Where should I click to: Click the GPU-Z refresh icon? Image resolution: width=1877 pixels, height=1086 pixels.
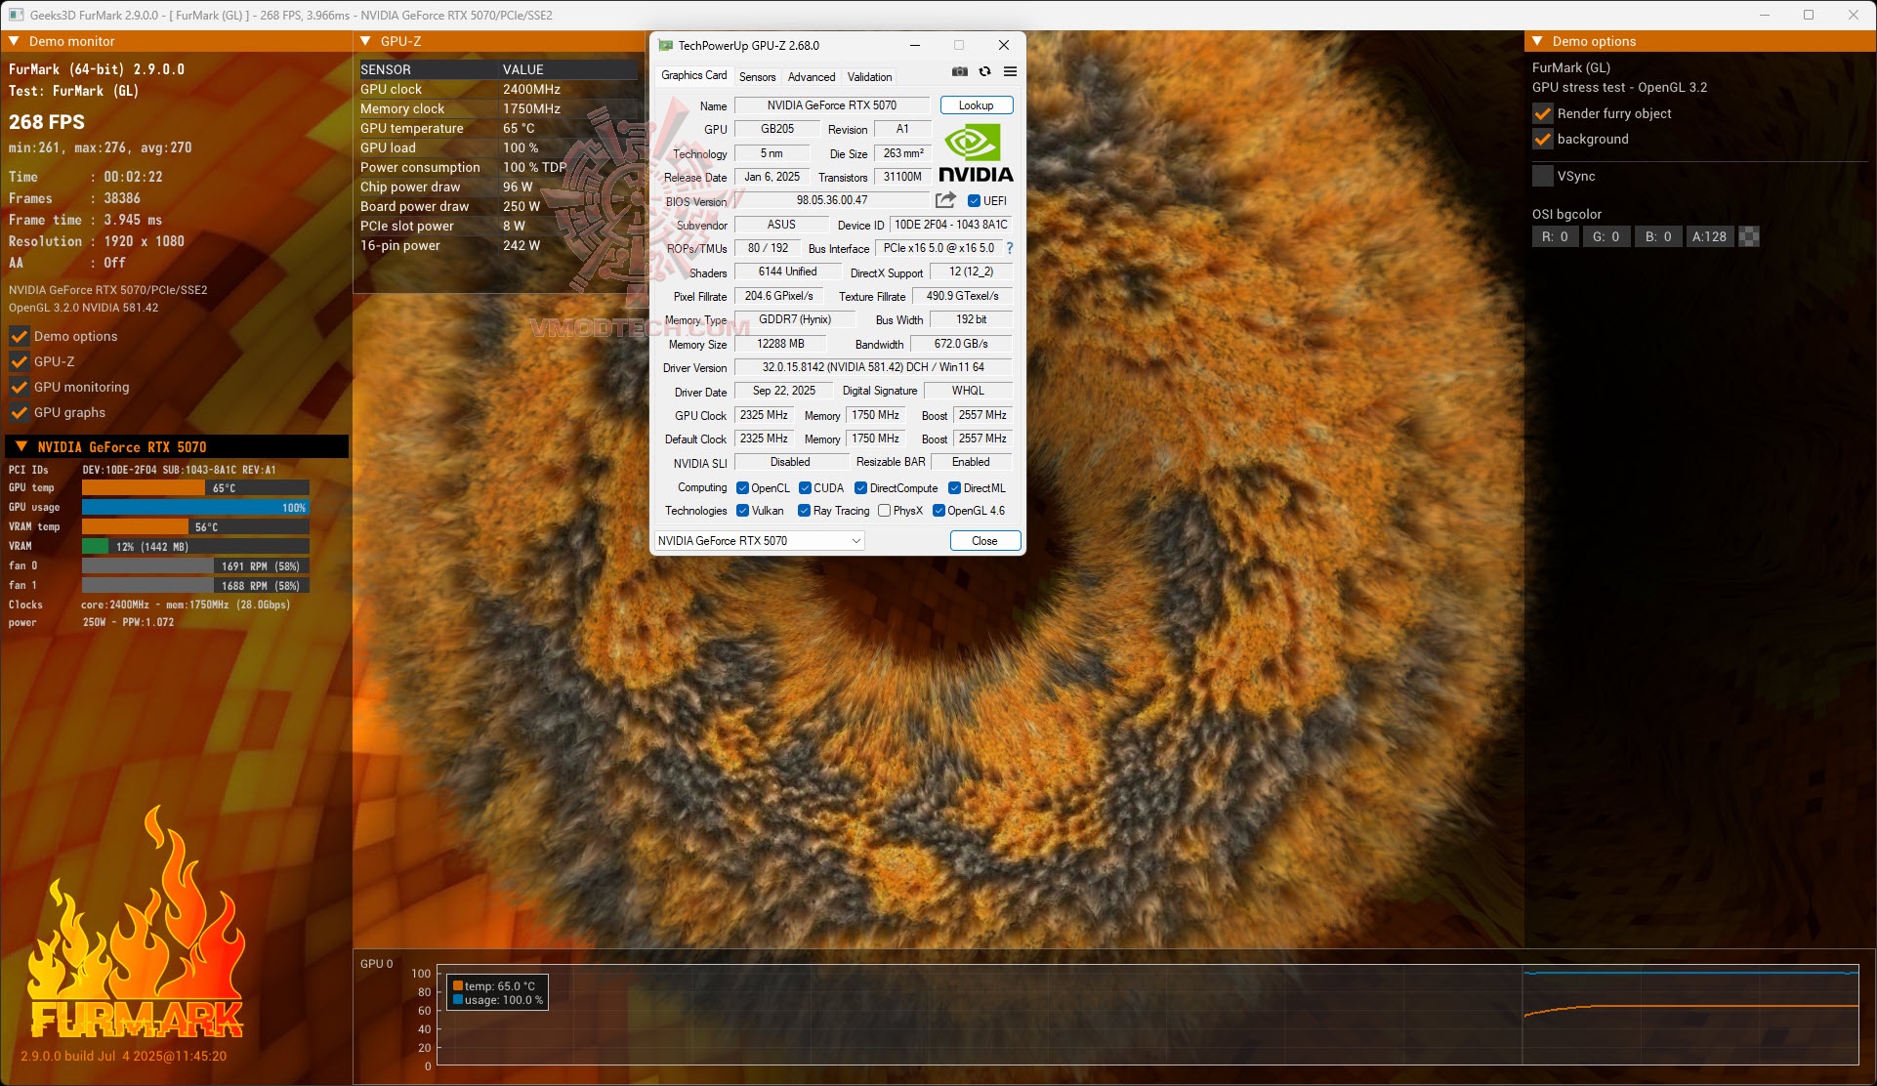984,71
